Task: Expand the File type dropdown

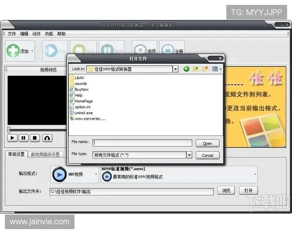Action: point(189,155)
